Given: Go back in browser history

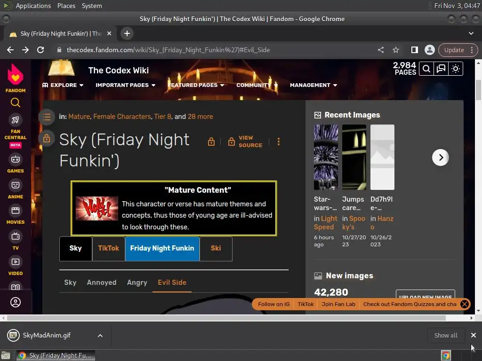Looking at the screenshot, I should [x=10, y=50].
